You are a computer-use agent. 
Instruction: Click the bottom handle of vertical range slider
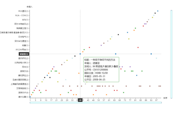point(171,98)
